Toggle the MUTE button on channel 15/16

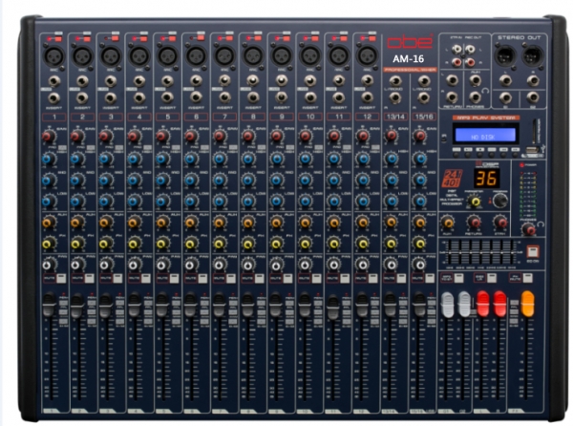pos(430,278)
